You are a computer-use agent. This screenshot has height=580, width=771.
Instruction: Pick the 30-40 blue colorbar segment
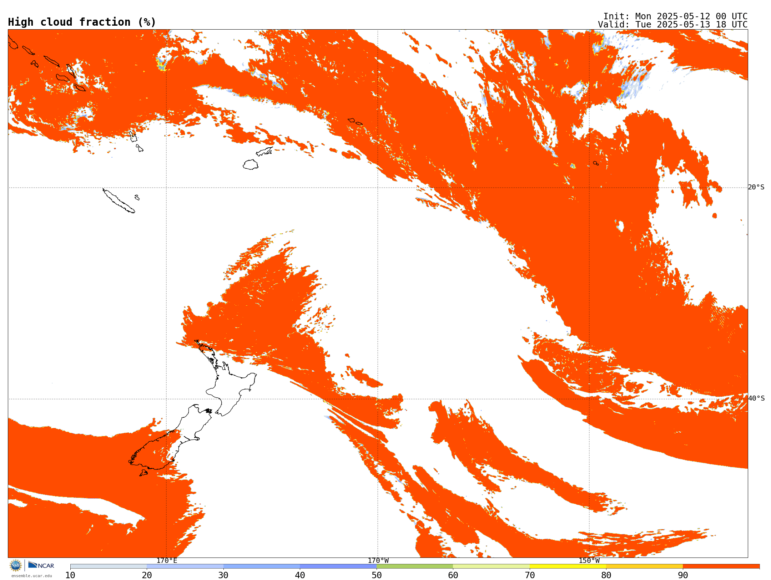[262, 566]
